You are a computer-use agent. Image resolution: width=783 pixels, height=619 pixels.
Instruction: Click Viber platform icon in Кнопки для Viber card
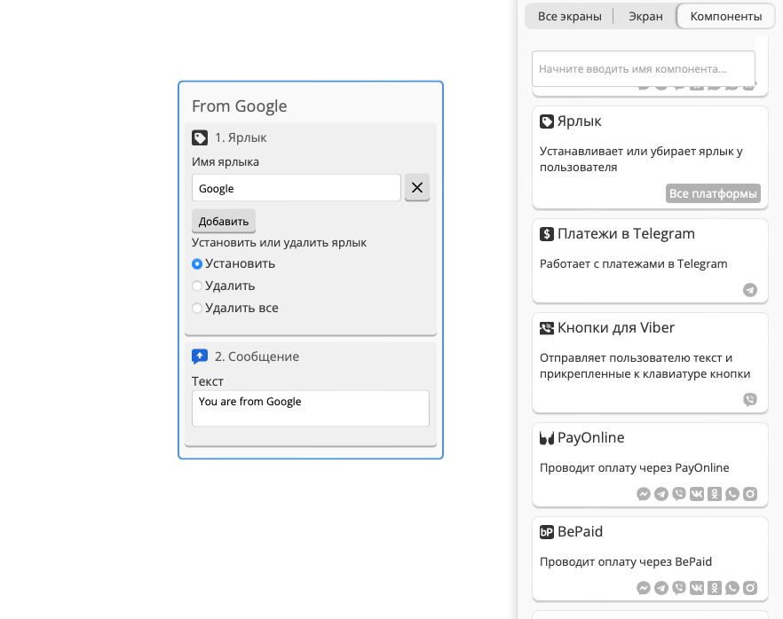[x=750, y=400]
